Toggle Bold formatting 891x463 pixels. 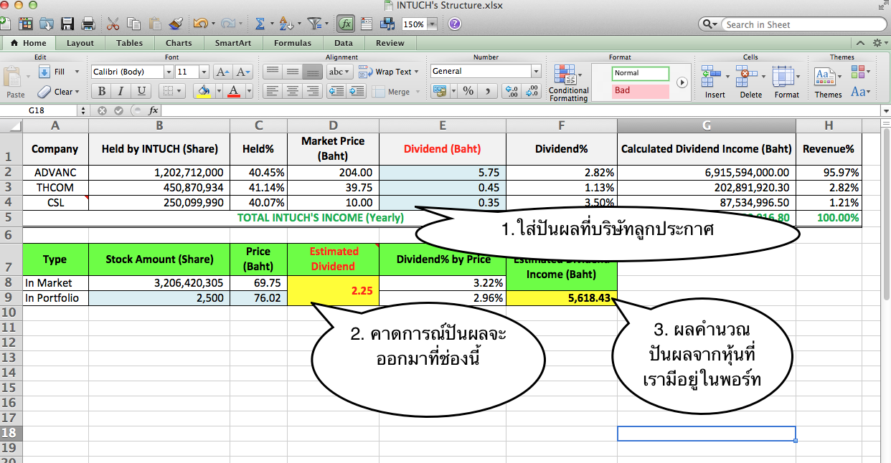tap(102, 91)
